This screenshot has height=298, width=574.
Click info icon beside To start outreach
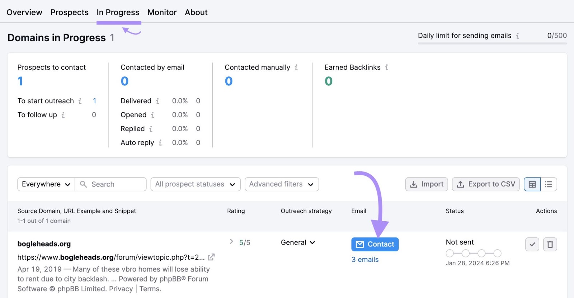click(80, 101)
